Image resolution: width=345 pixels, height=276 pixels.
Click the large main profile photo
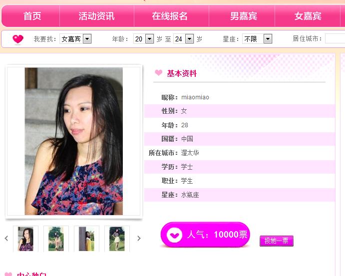(x=73, y=141)
